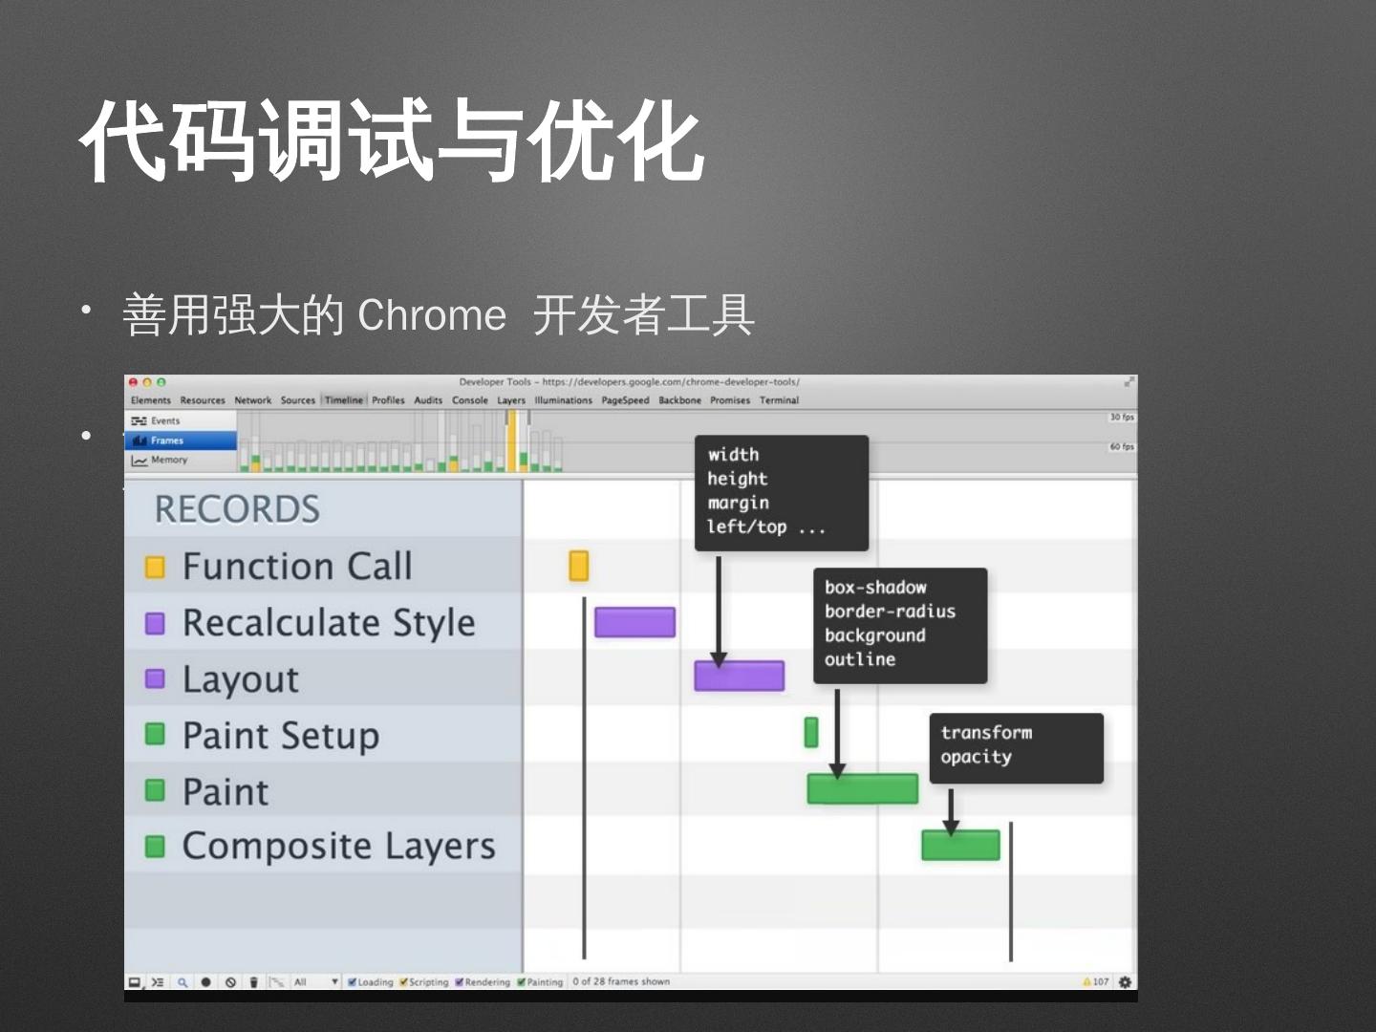Switch to the Elements tab
1376x1032 pixels.
pos(151,400)
